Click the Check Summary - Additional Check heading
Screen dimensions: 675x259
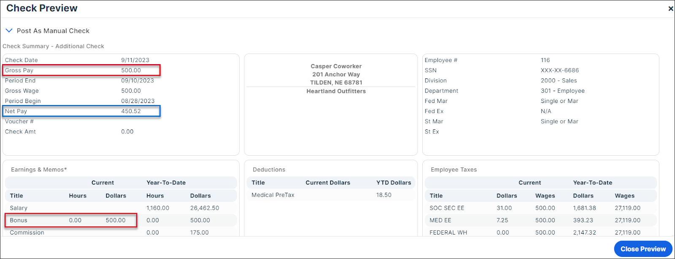53,46
